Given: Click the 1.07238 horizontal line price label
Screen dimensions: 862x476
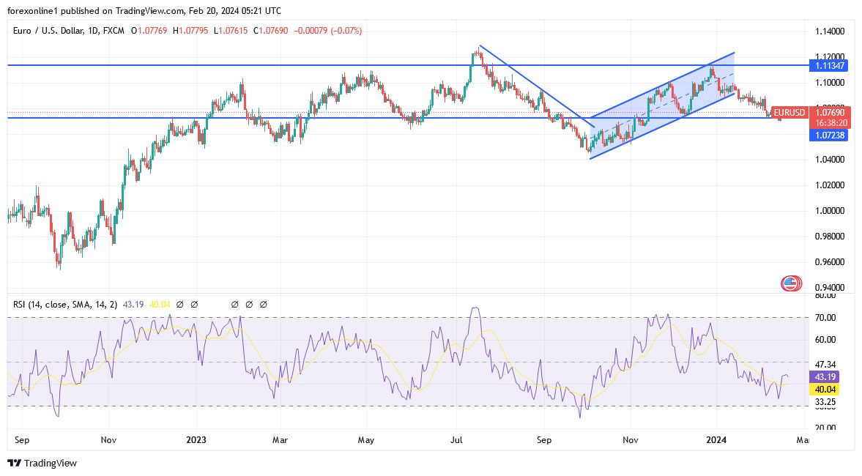Looking at the screenshot, I should coord(830,135).
